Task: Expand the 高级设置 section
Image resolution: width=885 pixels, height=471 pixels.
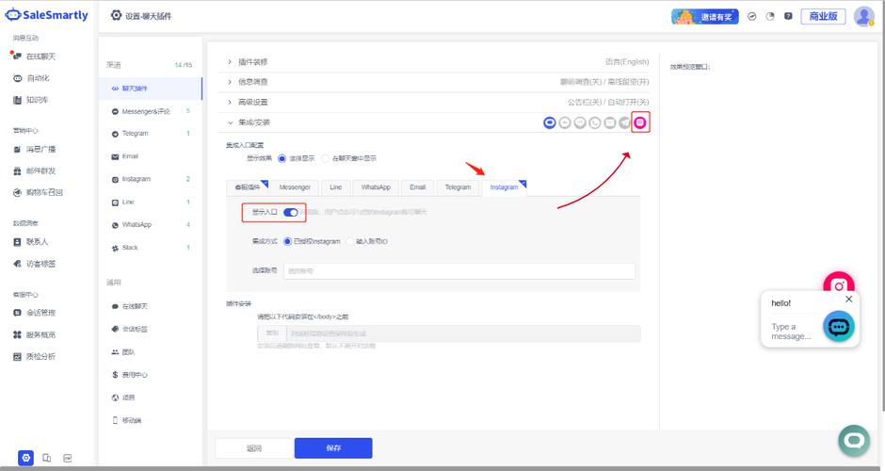Action: (433, 103)
